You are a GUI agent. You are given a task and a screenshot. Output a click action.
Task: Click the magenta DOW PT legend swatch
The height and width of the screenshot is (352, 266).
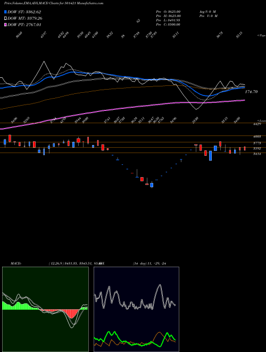pyautogui.click(x=5, y=25)
